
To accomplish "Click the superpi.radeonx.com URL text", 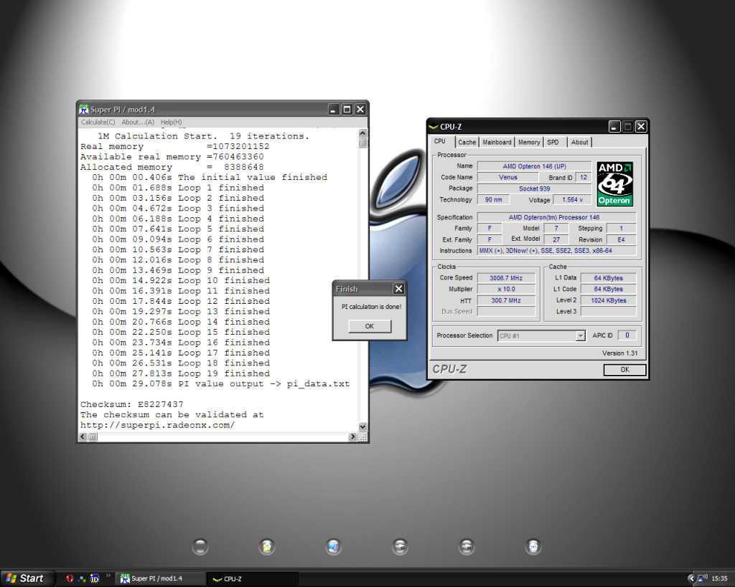I will click(x=157, y=425).
